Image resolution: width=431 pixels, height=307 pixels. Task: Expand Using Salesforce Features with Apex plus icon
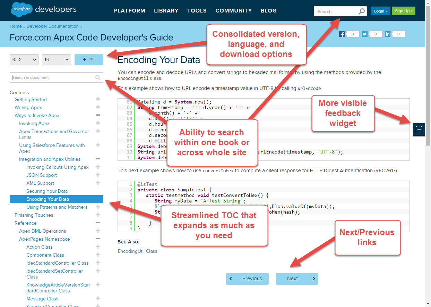pyautogui.click(x=98, y=145)
